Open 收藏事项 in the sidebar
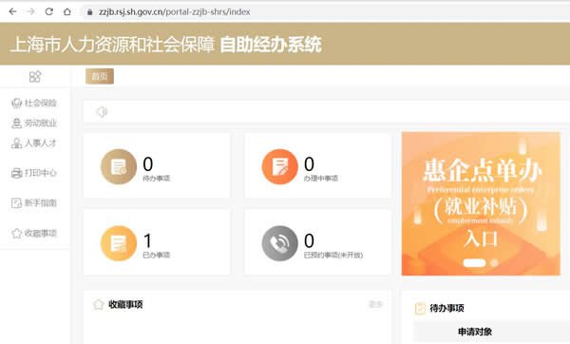Image resolution: width=570 pixels, height=344 pixels. [34, 233]
